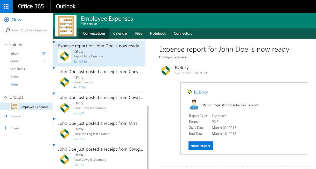Click Report requested by John Doe is ready
The height and width of the screenshot is (169, 316).
(231, 105)
